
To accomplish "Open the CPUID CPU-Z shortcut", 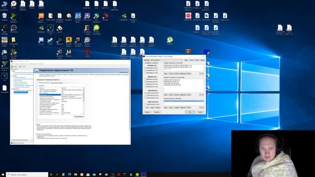I will (x=87, y=16).
